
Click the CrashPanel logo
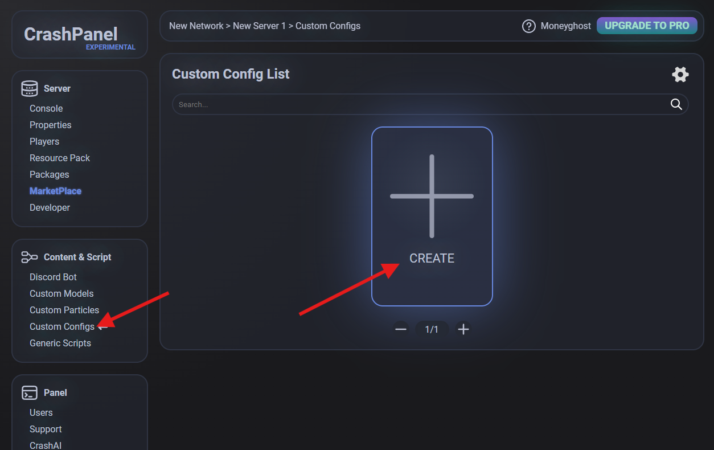71,34
